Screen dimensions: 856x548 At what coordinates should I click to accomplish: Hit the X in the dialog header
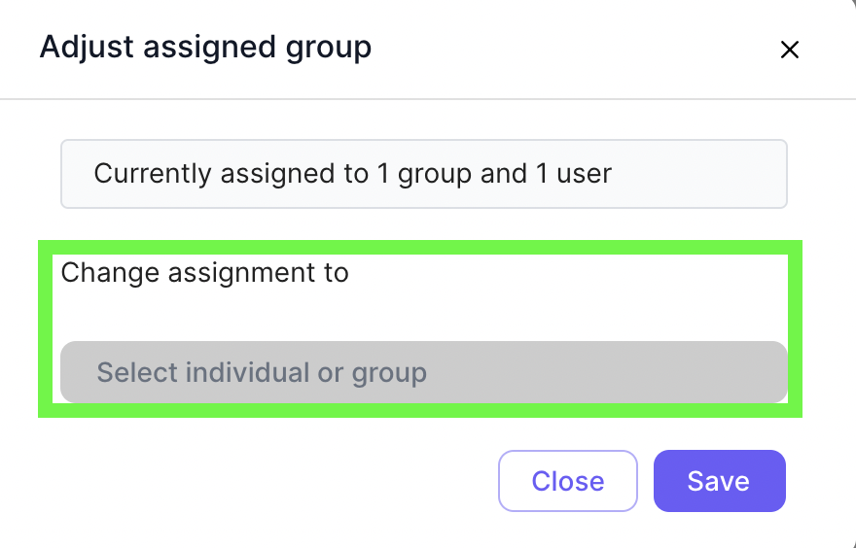tap(789, 50)
